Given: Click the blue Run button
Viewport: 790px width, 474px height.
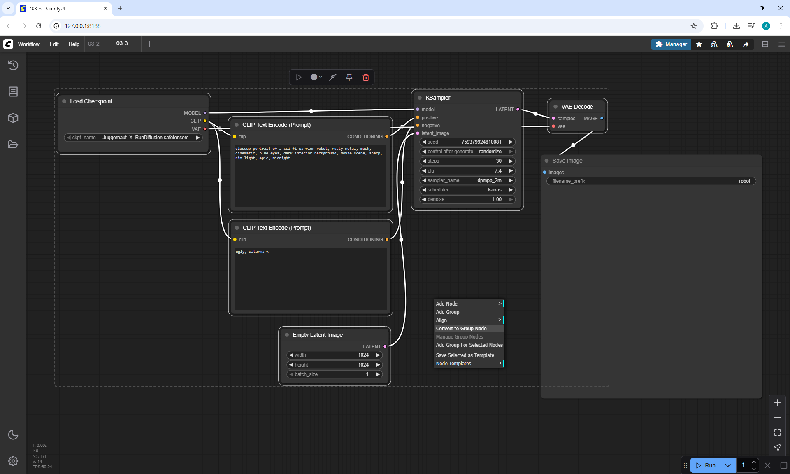Looking at the screenshot, I should click(706, 465).
